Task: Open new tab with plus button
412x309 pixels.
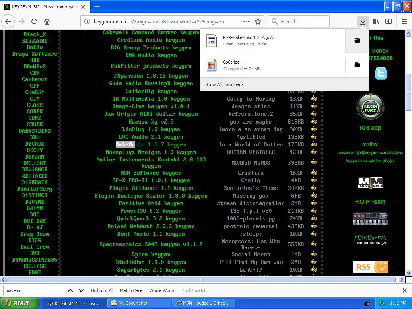Action: coord(97,6)
